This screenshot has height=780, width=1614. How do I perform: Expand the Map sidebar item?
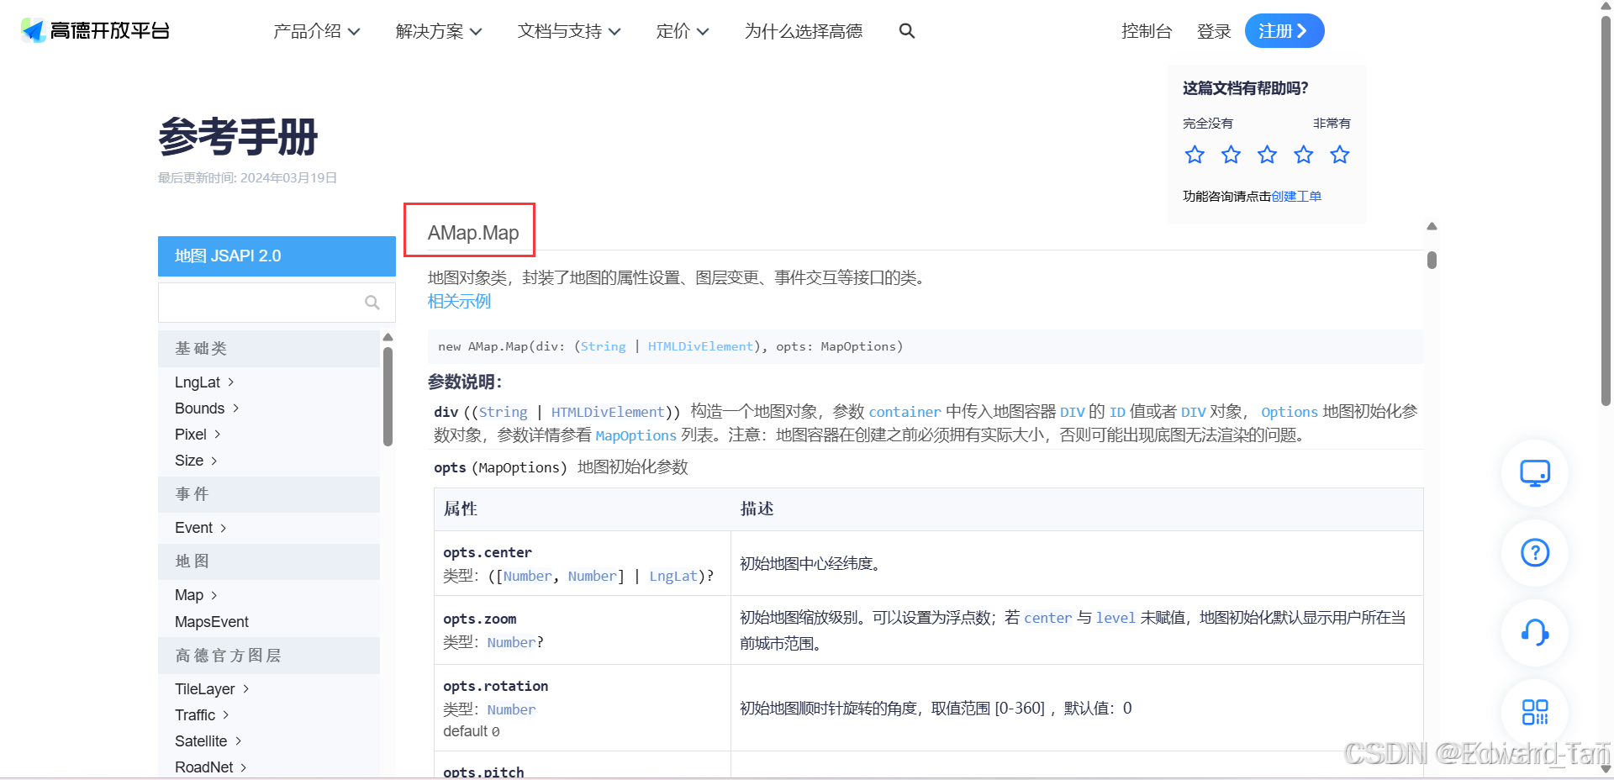pyautogui.click(x=196, y=595)
